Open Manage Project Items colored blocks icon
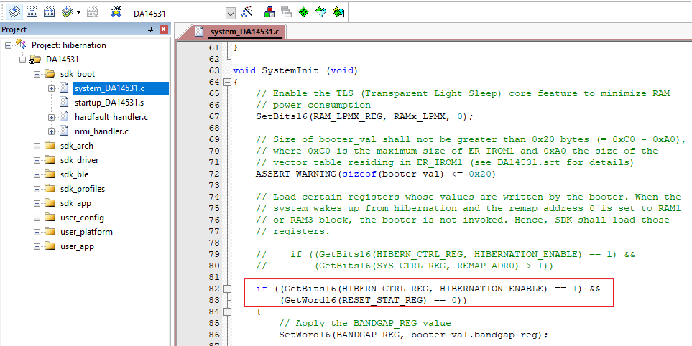Viewport: 692px width, 346px height. click(x=269, y=12)
